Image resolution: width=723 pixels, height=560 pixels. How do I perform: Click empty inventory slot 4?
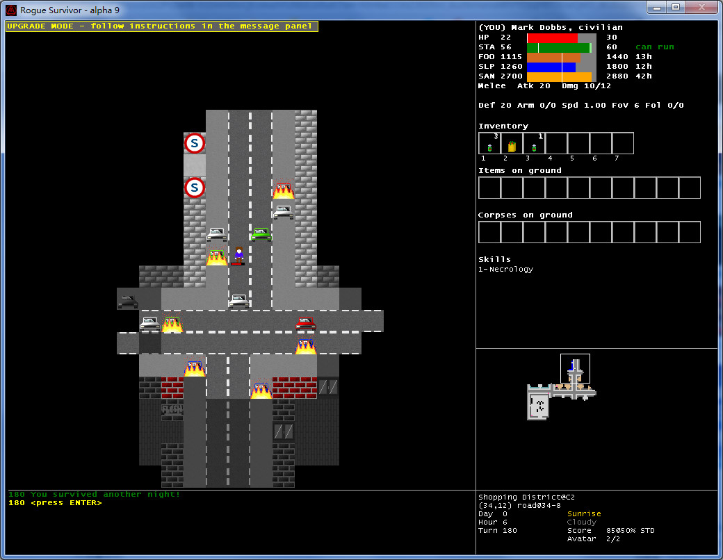tap(556, 144)
